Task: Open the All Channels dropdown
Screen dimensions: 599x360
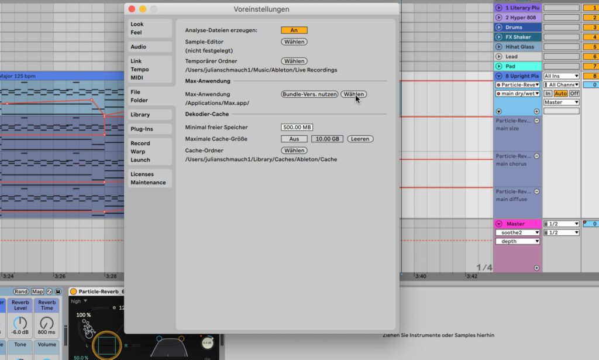Action: pos(561,85)
